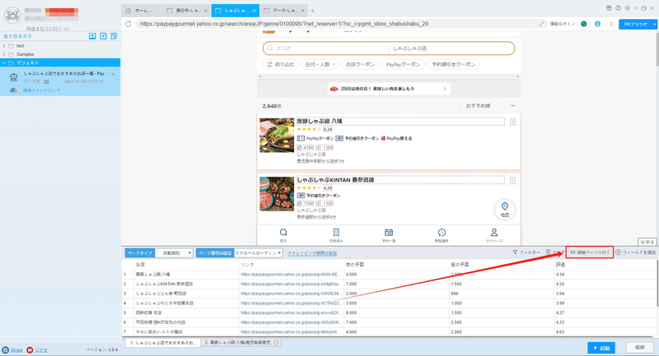Reload the page with the refresh icon
The width and height of the screenshot is (659, 356).
point(129,24)
